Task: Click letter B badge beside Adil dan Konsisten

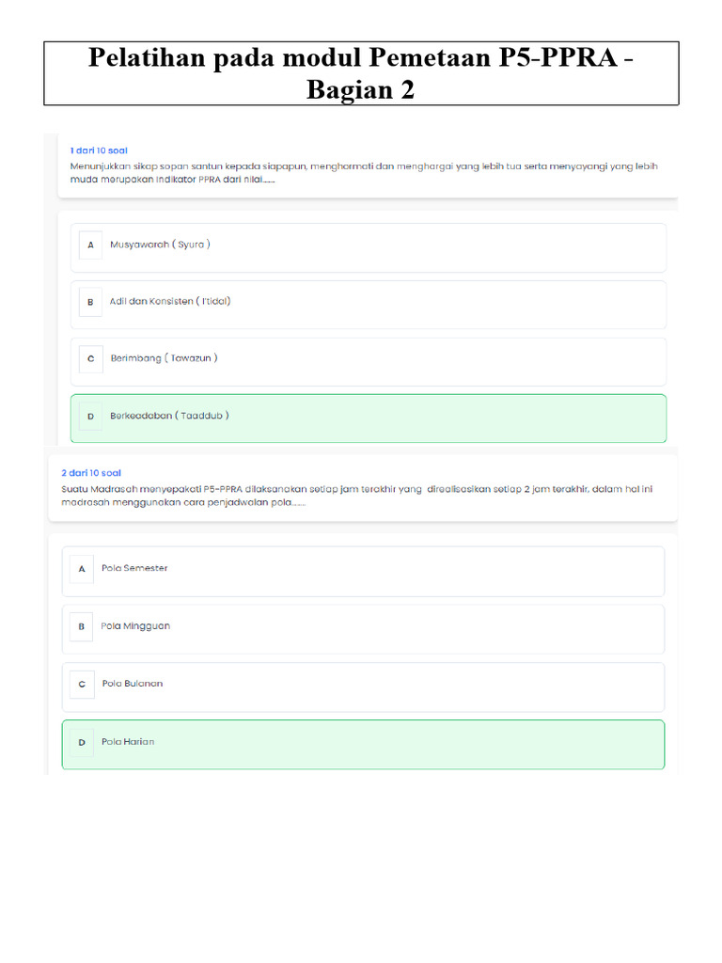Action: tap(90, 302)
